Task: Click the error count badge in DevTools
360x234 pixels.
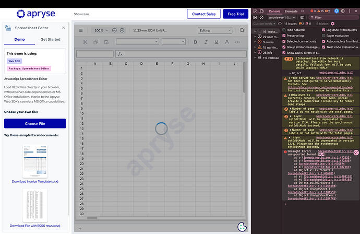Action: pyautogui.click(x=313, y=11)
